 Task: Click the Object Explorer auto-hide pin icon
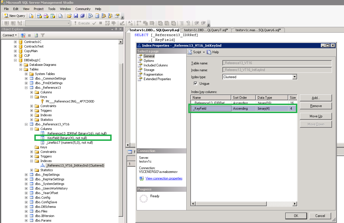click(x=116, y=29)
